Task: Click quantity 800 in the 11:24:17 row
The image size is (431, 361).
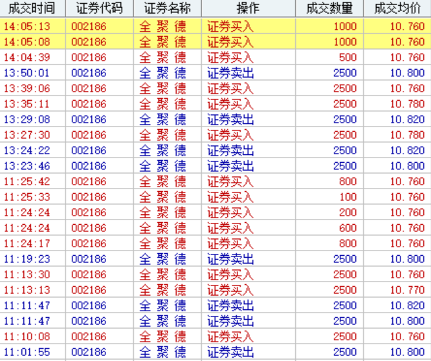Action: (x=348, y=243)
